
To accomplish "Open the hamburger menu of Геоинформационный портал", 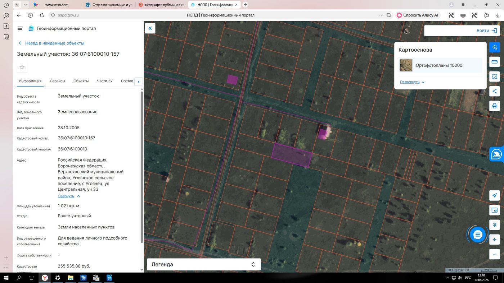I will point(20,28).
